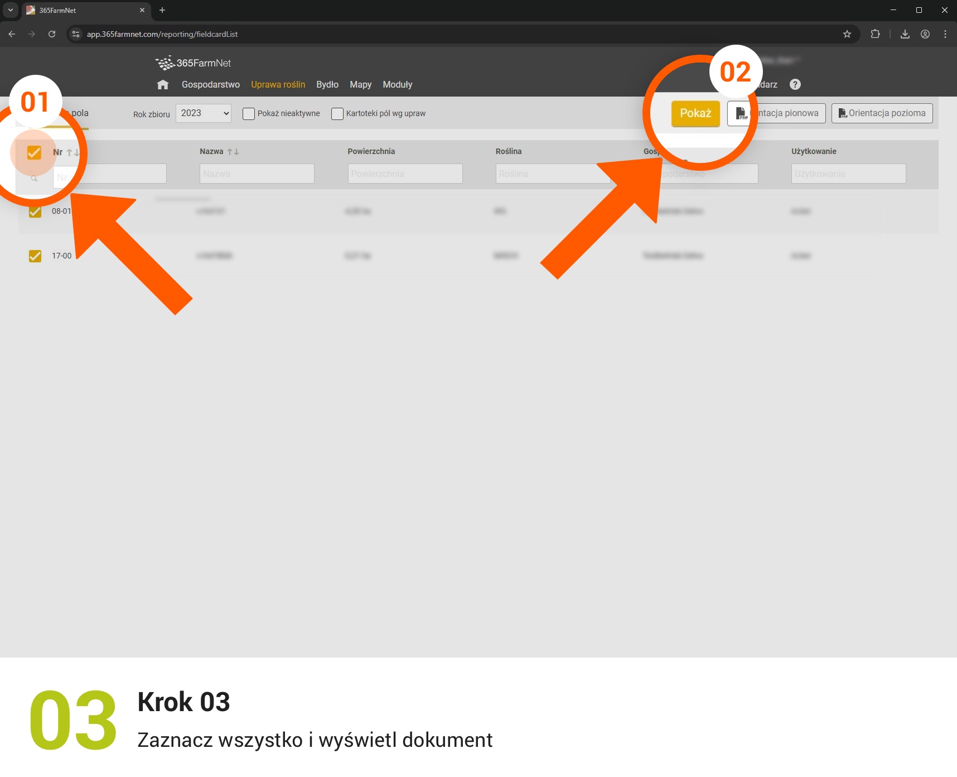Uncheck the row 17-00 checkbox
957x777 pixels.
35,256
